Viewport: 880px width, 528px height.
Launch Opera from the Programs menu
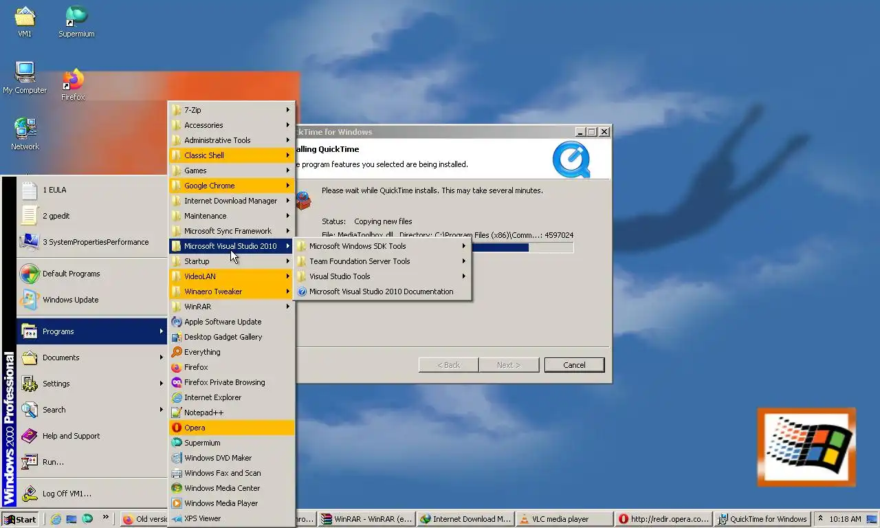click(x=232, y=428)
